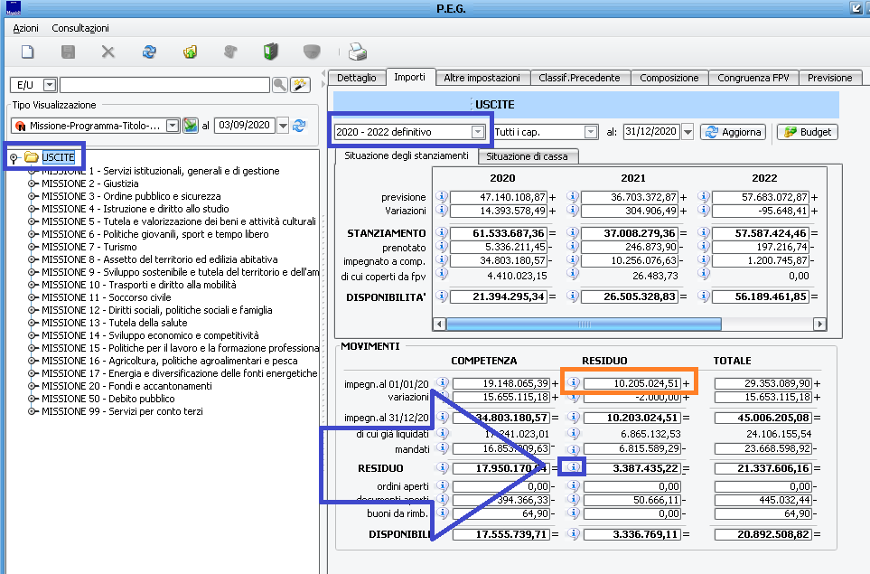Click the Delete X toolbar icon

(x=108, y=52)
